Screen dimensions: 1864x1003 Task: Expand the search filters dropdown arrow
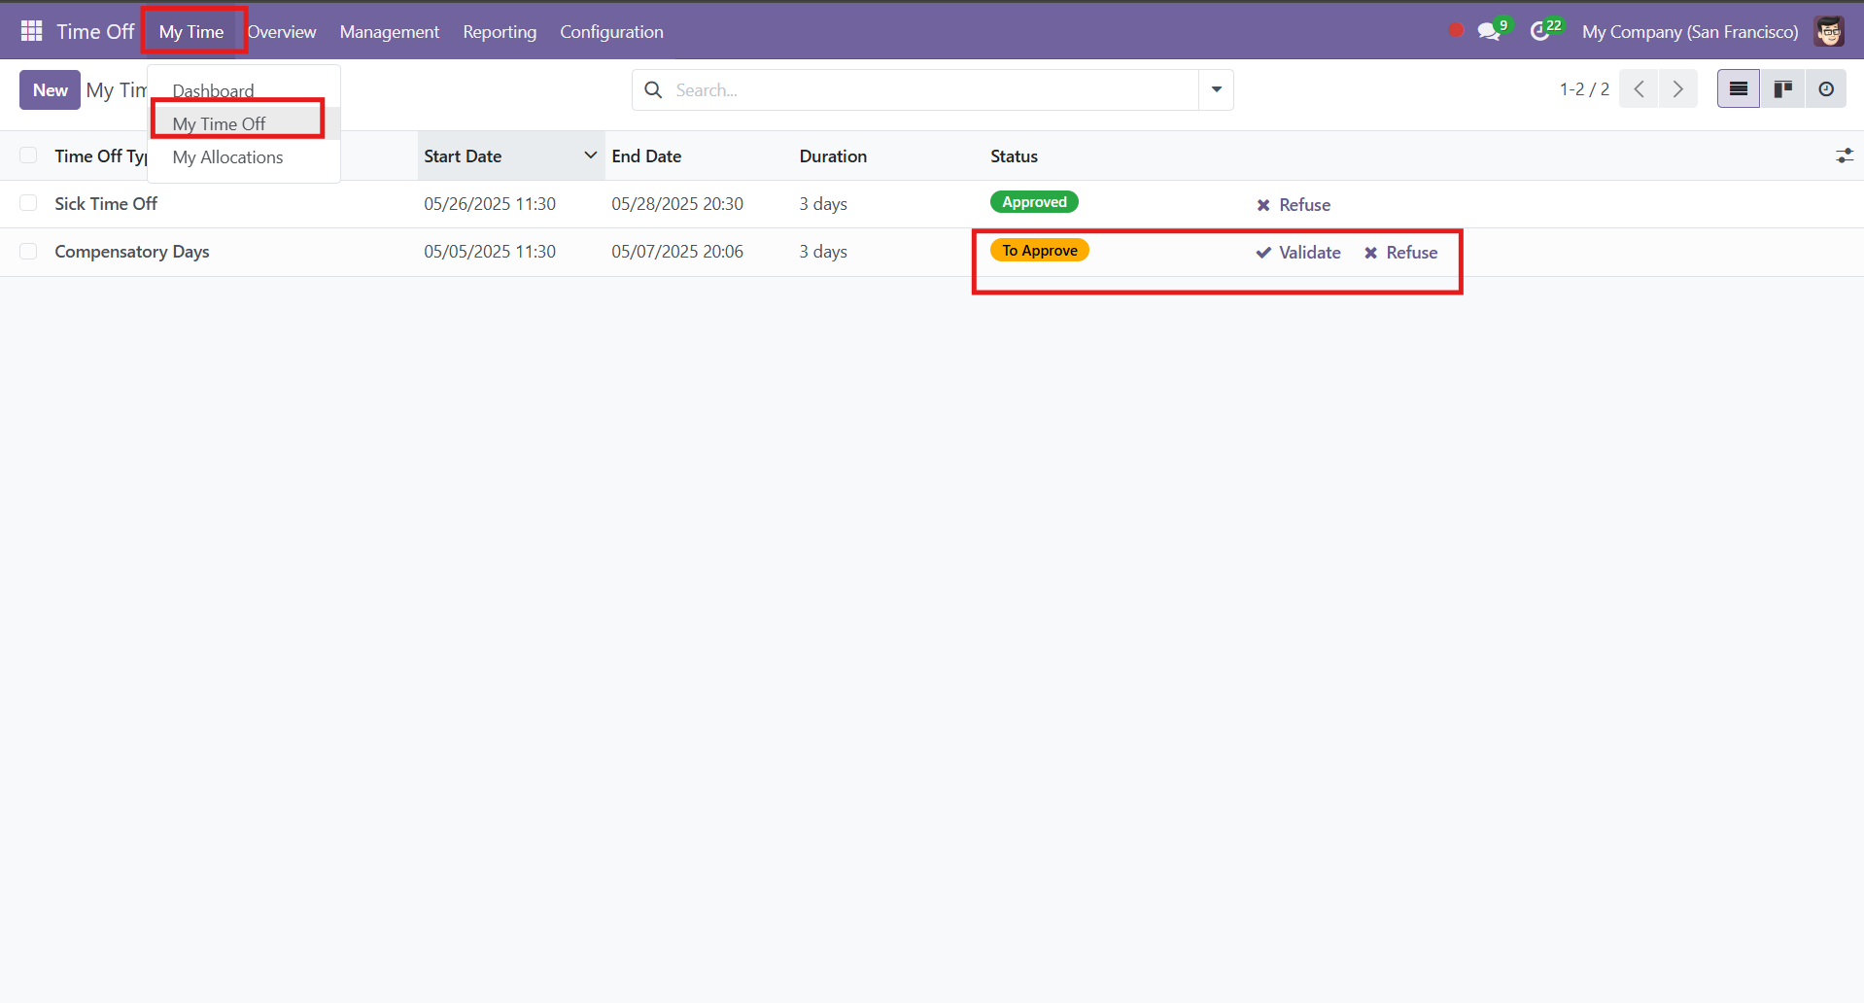coord(1216,89)
